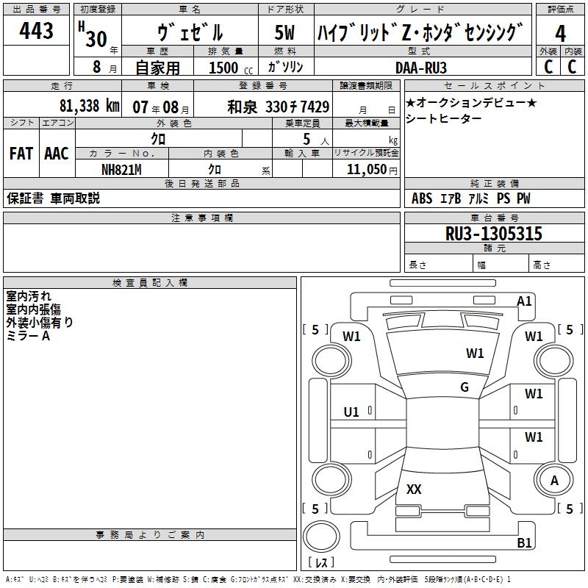The width and height of the screenshot is (588, 588).
Task: Select the fuel type ガソリン
Action: (x=285, y=67)
